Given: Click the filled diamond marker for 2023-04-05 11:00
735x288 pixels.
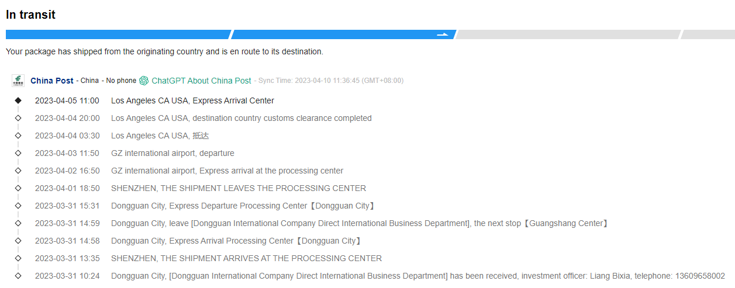Looking at the screenshot, I should tap(18, 100).
